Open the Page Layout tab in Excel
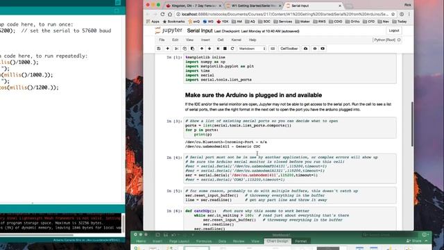The height and width of the screenshot is (250, 444). [x=179, y=241]
